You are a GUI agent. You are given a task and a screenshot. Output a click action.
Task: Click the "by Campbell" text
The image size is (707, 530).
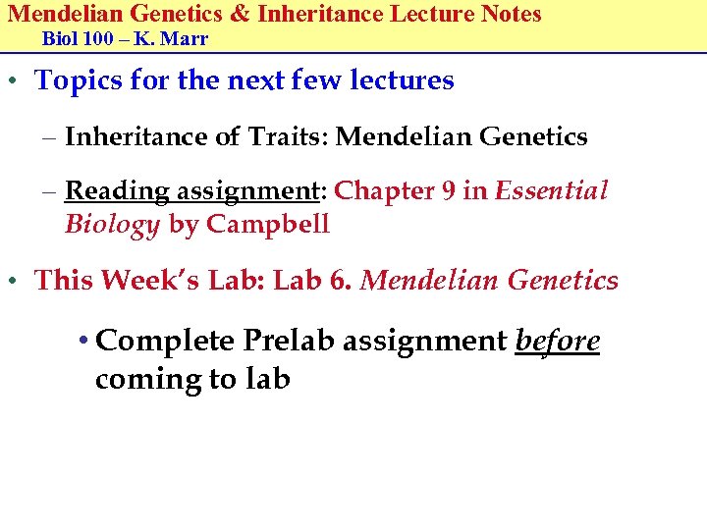click(x=249, y=225)
